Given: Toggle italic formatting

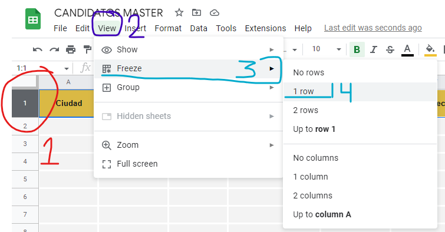Looking at the screenshot, I should click(x=374, y=49).
